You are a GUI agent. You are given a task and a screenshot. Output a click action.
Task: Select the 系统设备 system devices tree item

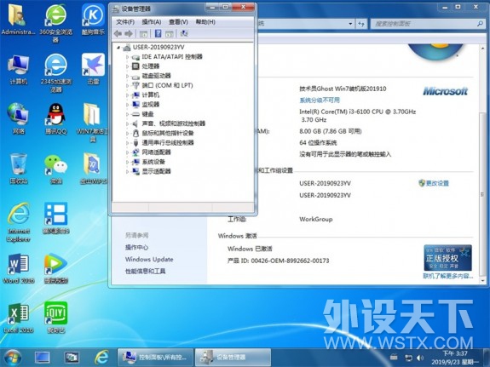pos(153,162)
